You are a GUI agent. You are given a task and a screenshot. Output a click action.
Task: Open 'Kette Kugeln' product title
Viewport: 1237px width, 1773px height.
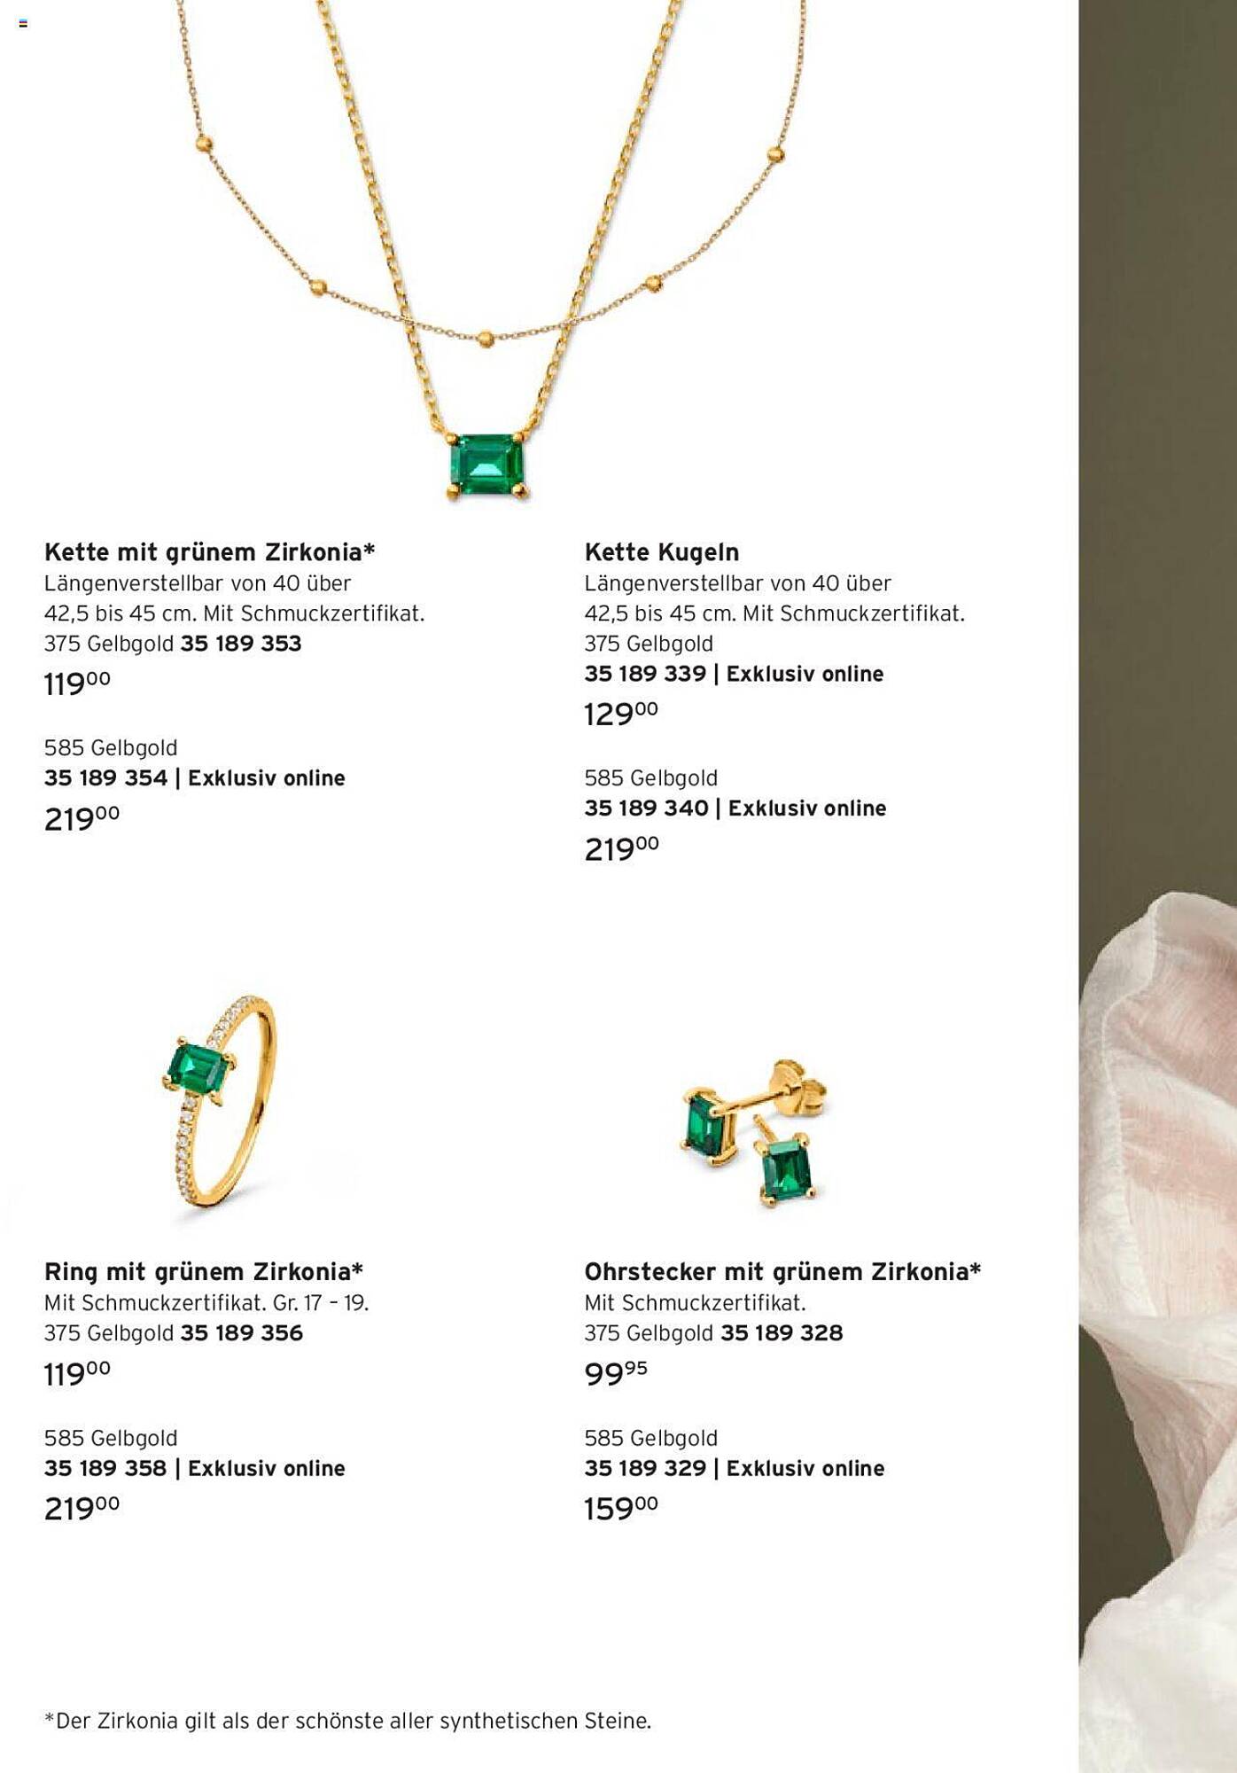click(x=661, y=552)
